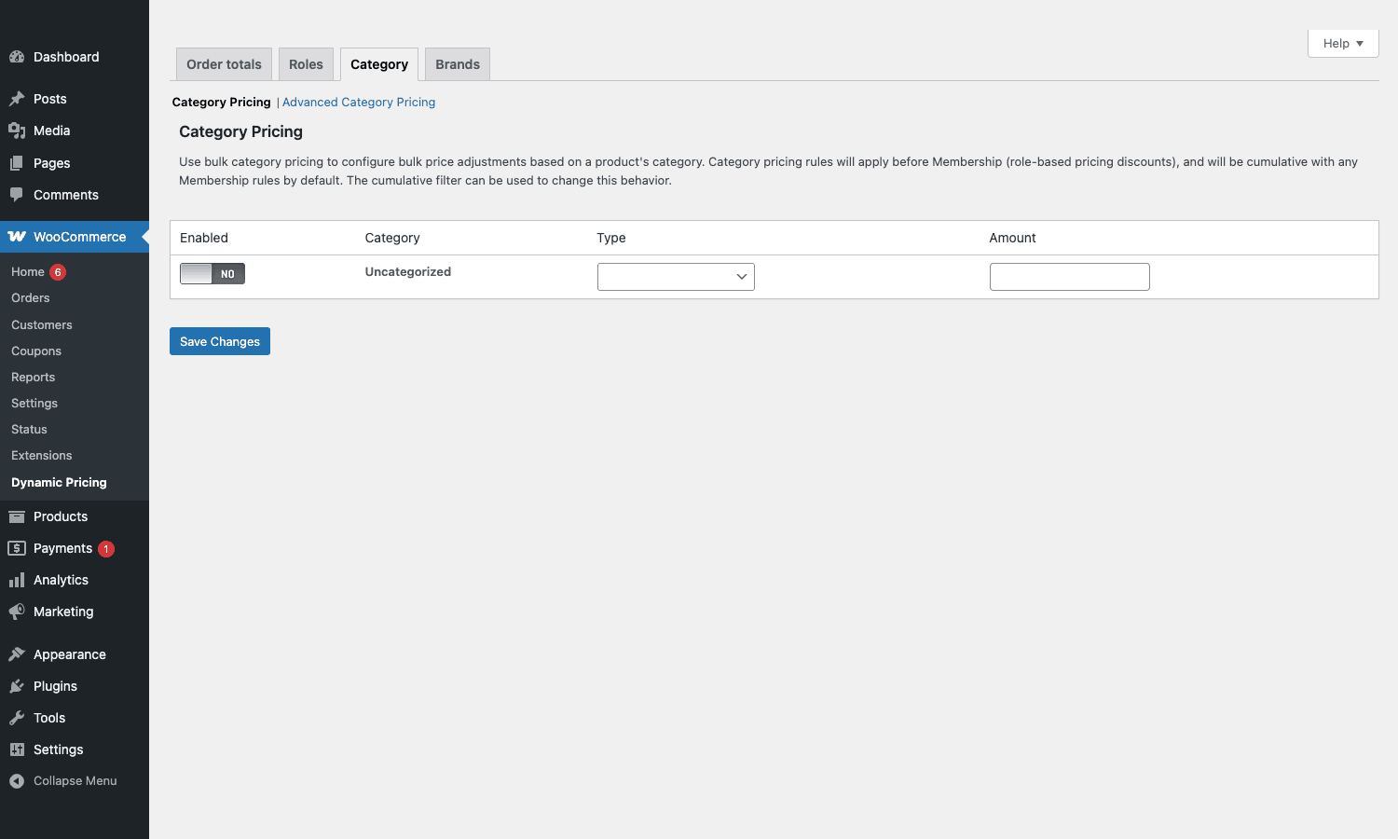Click the Category Pricing heading
Screen dimensions: 1398x839
pos(241,131)
